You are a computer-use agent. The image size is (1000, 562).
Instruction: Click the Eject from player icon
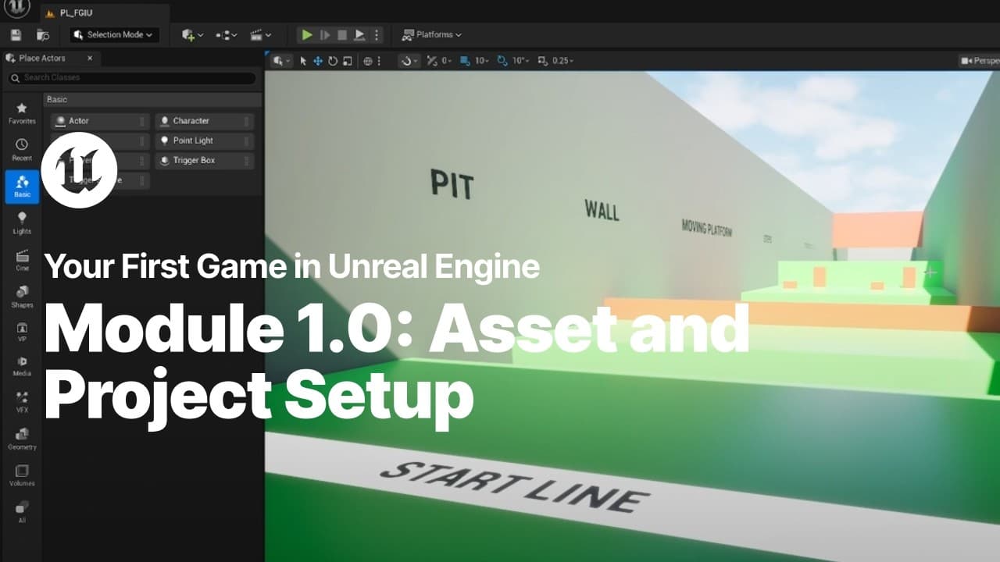[x=359, y=35]
